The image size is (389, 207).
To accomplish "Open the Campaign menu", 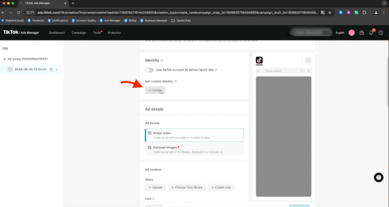I will coord(79,33).
